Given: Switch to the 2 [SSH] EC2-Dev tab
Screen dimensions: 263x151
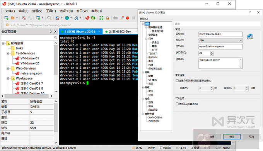Looking at the screenshot, I should click(x=120, y=32).
